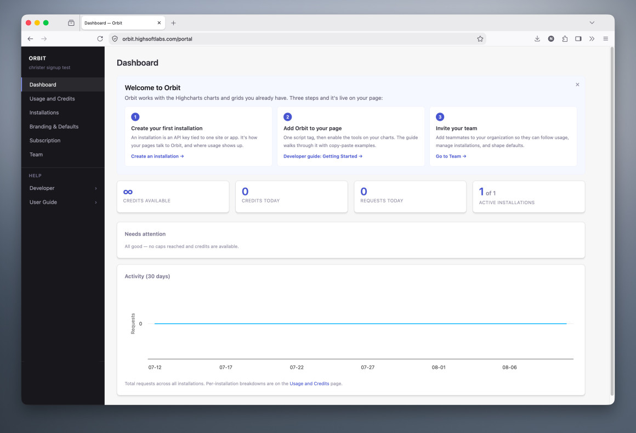Click the Credits Today card
The height and width of the screenshot is (433, 636).
pos(291,197)
